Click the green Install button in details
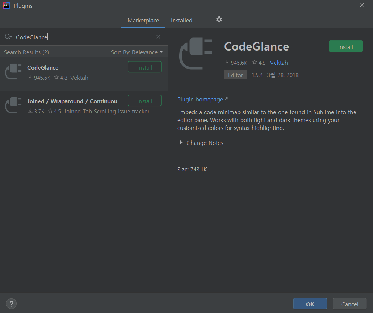The image size is (373, 313). point(346,46)
